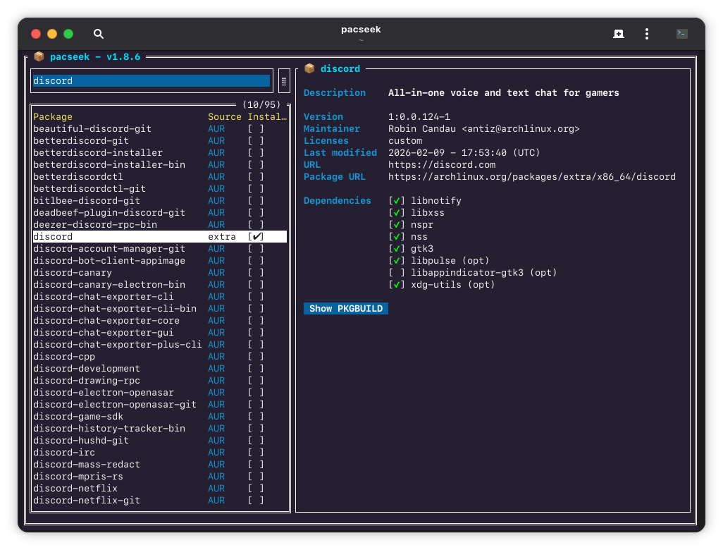Click the Instal… column header
This screenshot has width=723, height=550.
[x=268, y=117]
